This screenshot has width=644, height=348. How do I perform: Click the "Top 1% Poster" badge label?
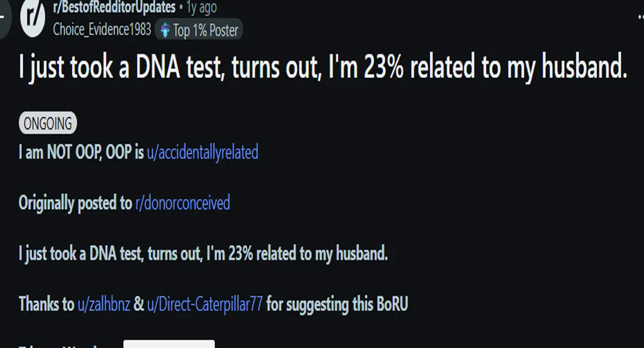[206, 31]
